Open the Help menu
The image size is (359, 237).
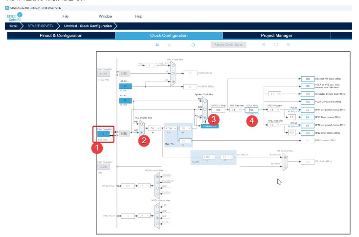[x=139, y=16]
